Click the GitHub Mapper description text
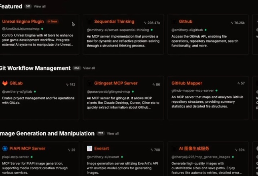The image size is (258, 176). (x=208, y=102)
